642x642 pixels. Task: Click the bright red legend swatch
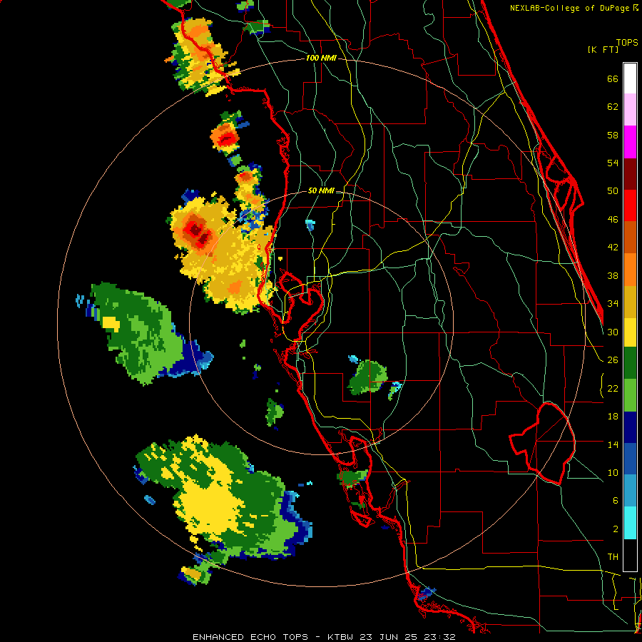pos(630,205)
